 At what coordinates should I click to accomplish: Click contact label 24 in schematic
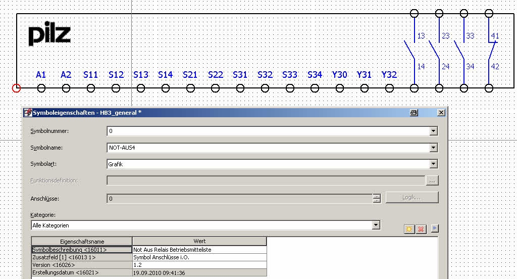(x=446, y=66)
